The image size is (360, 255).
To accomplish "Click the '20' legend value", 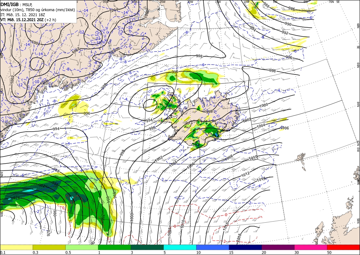I will click(x=264, y=252).
